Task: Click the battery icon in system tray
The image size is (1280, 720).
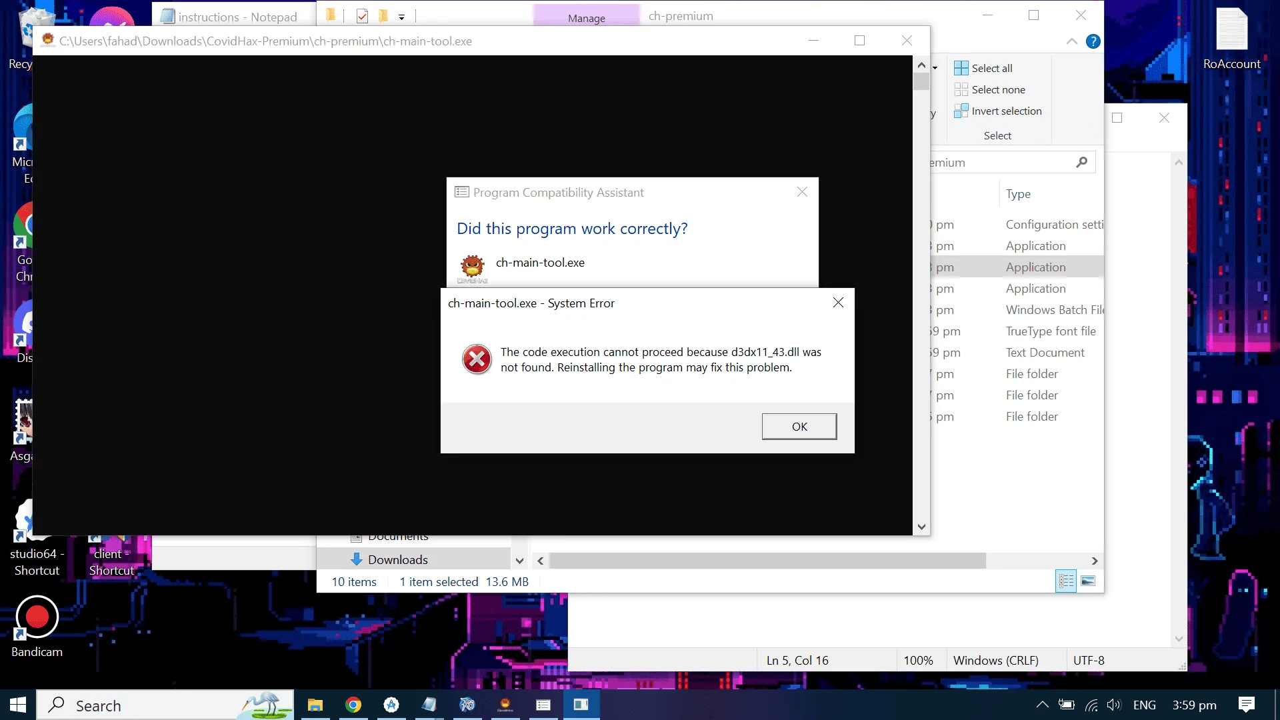Action: (x=1067, y=705)
